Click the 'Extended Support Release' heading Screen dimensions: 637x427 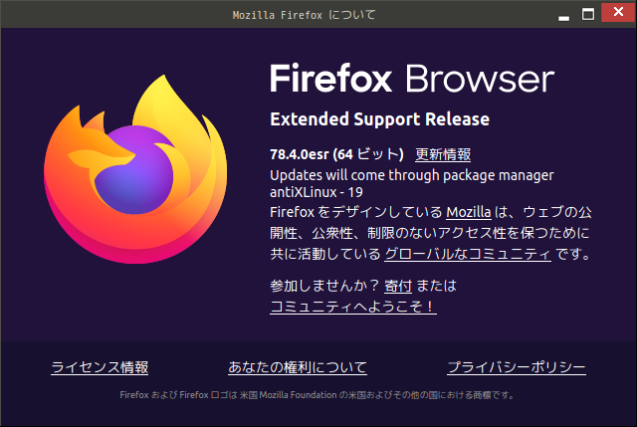(x=380, y=119)
